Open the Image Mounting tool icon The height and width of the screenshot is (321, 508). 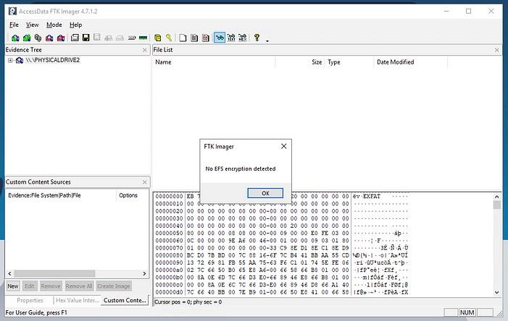[x=38, y=38]
